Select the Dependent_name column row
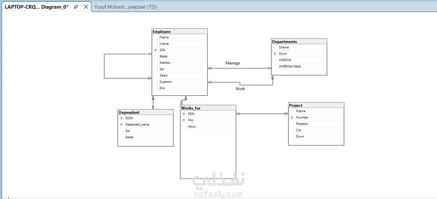The height and width of the screenshot is (199, 437). pyautogui.click(x=146, y=125)
